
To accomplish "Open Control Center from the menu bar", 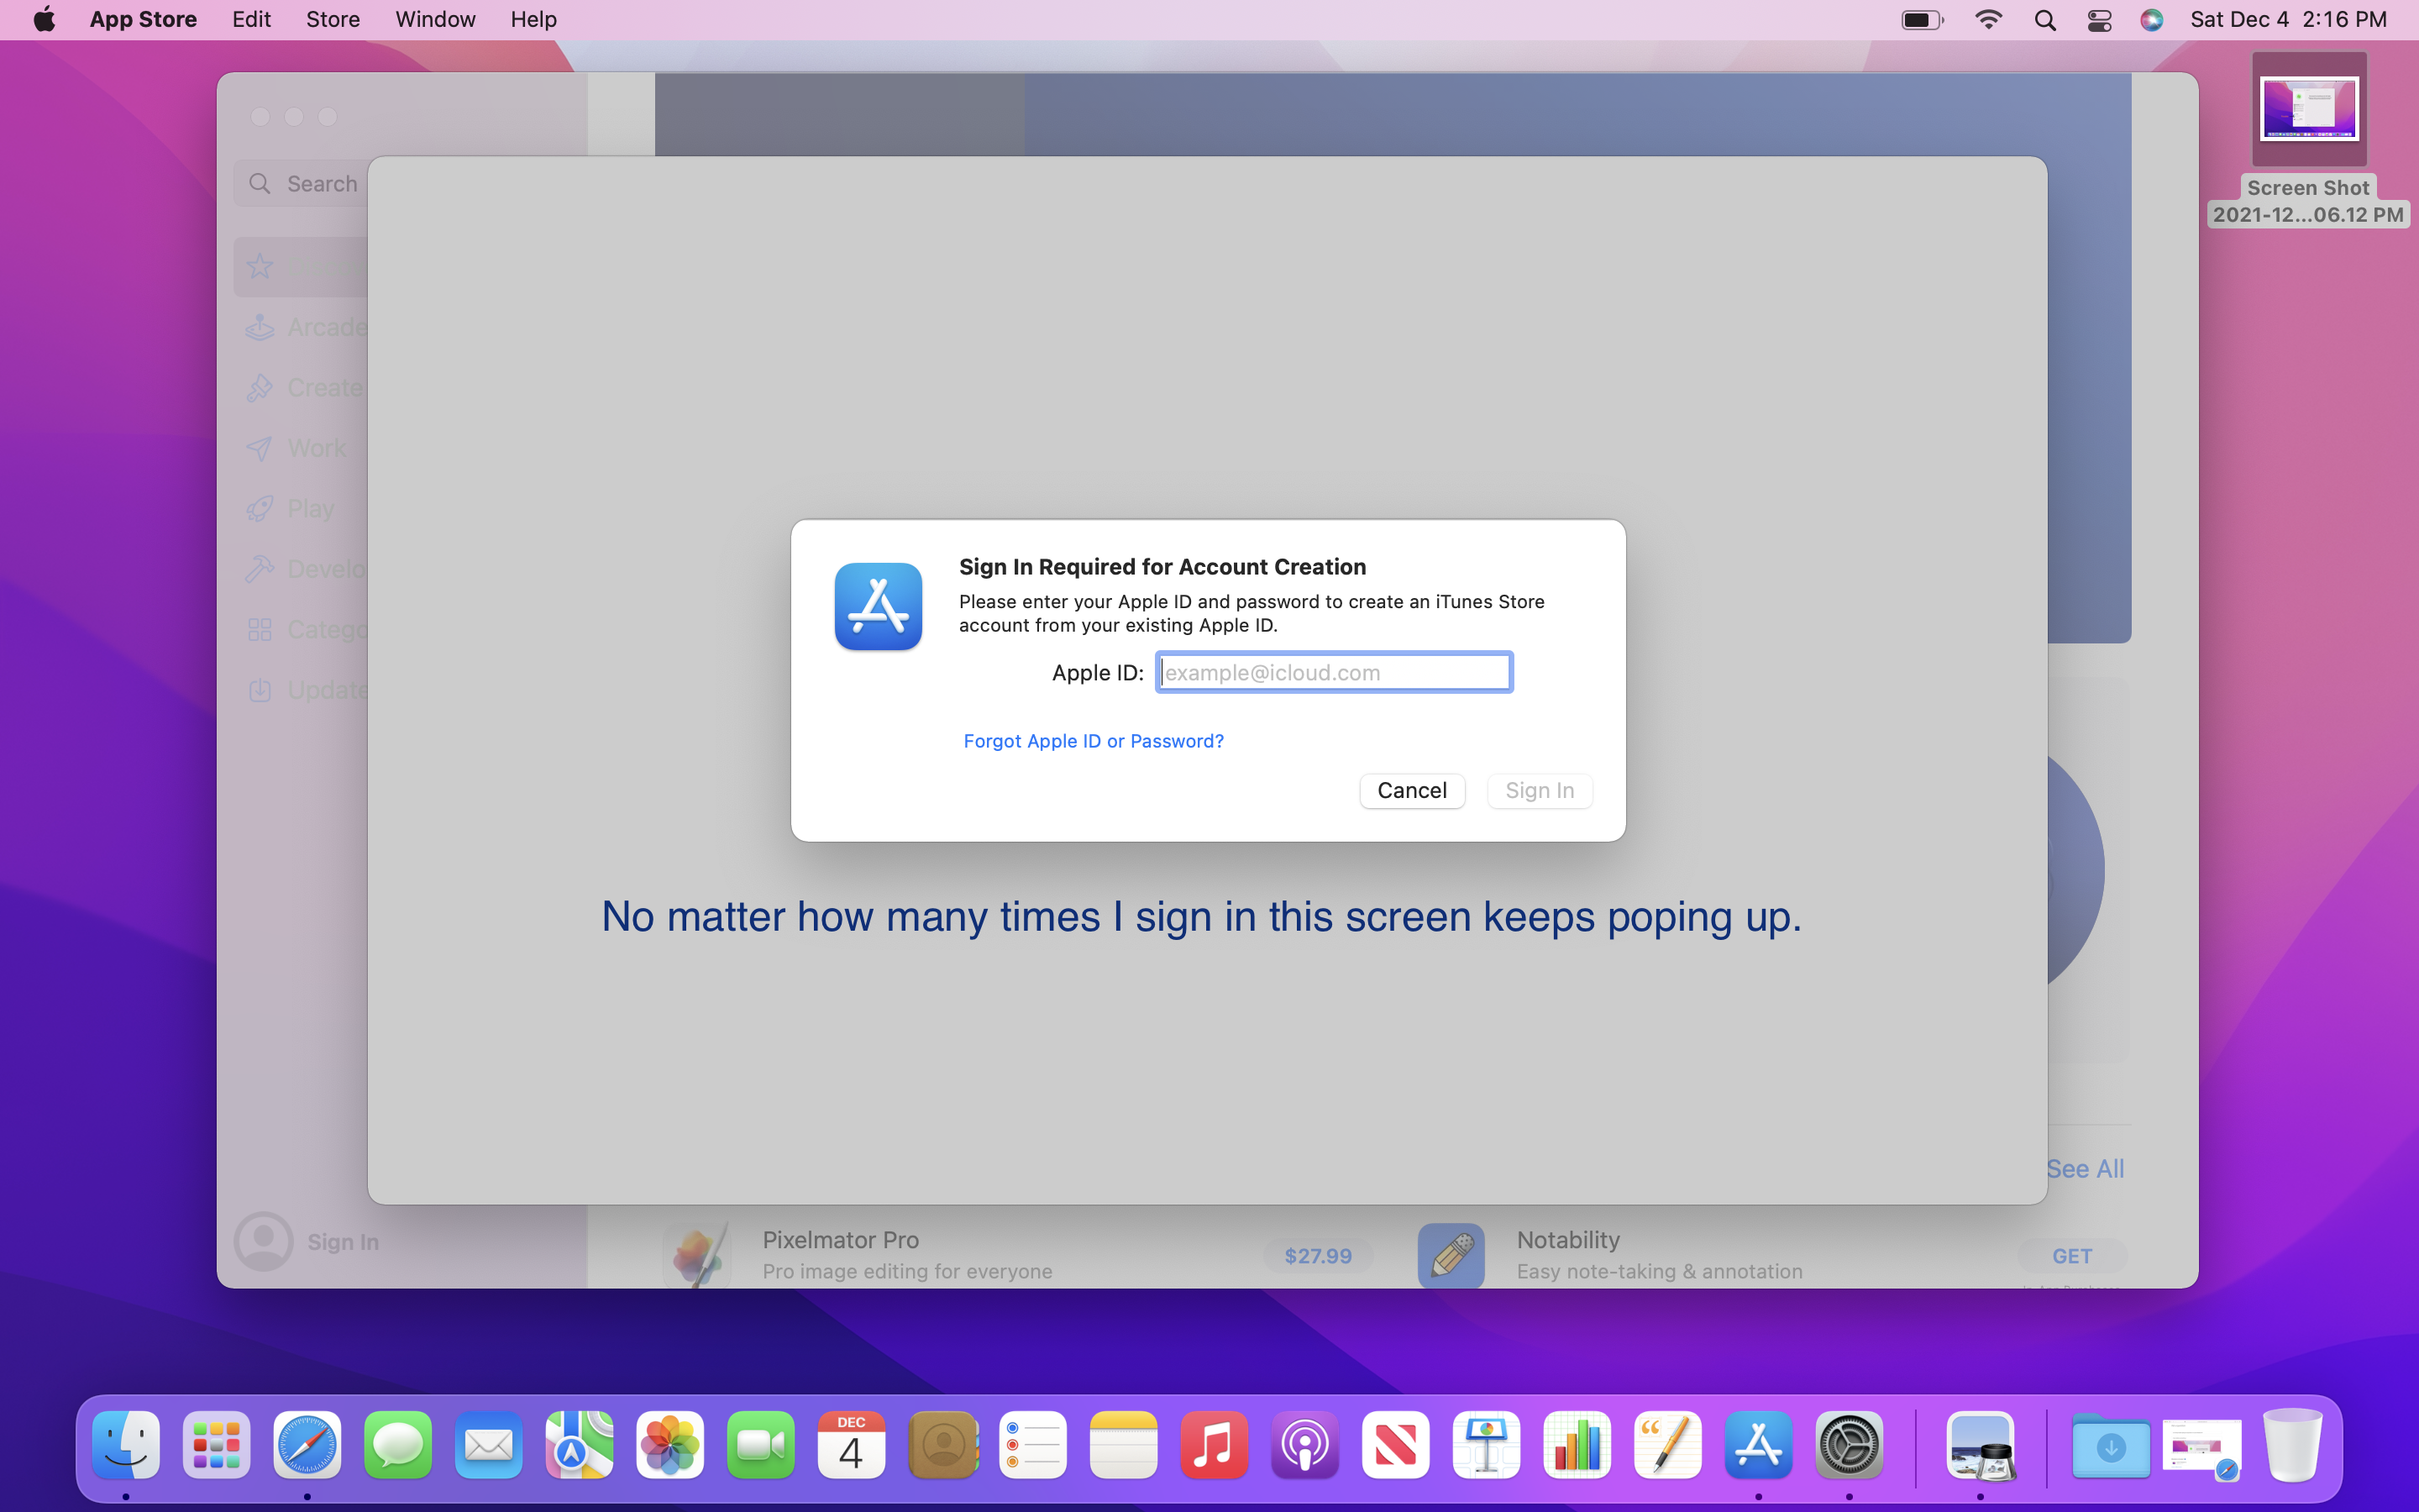I will [x=2099, y=20].
